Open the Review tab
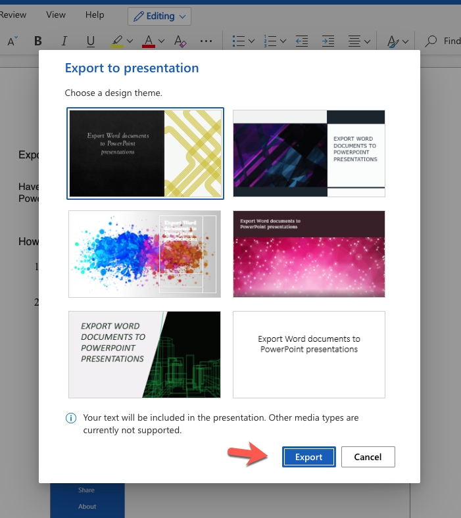 pos(12,15)
